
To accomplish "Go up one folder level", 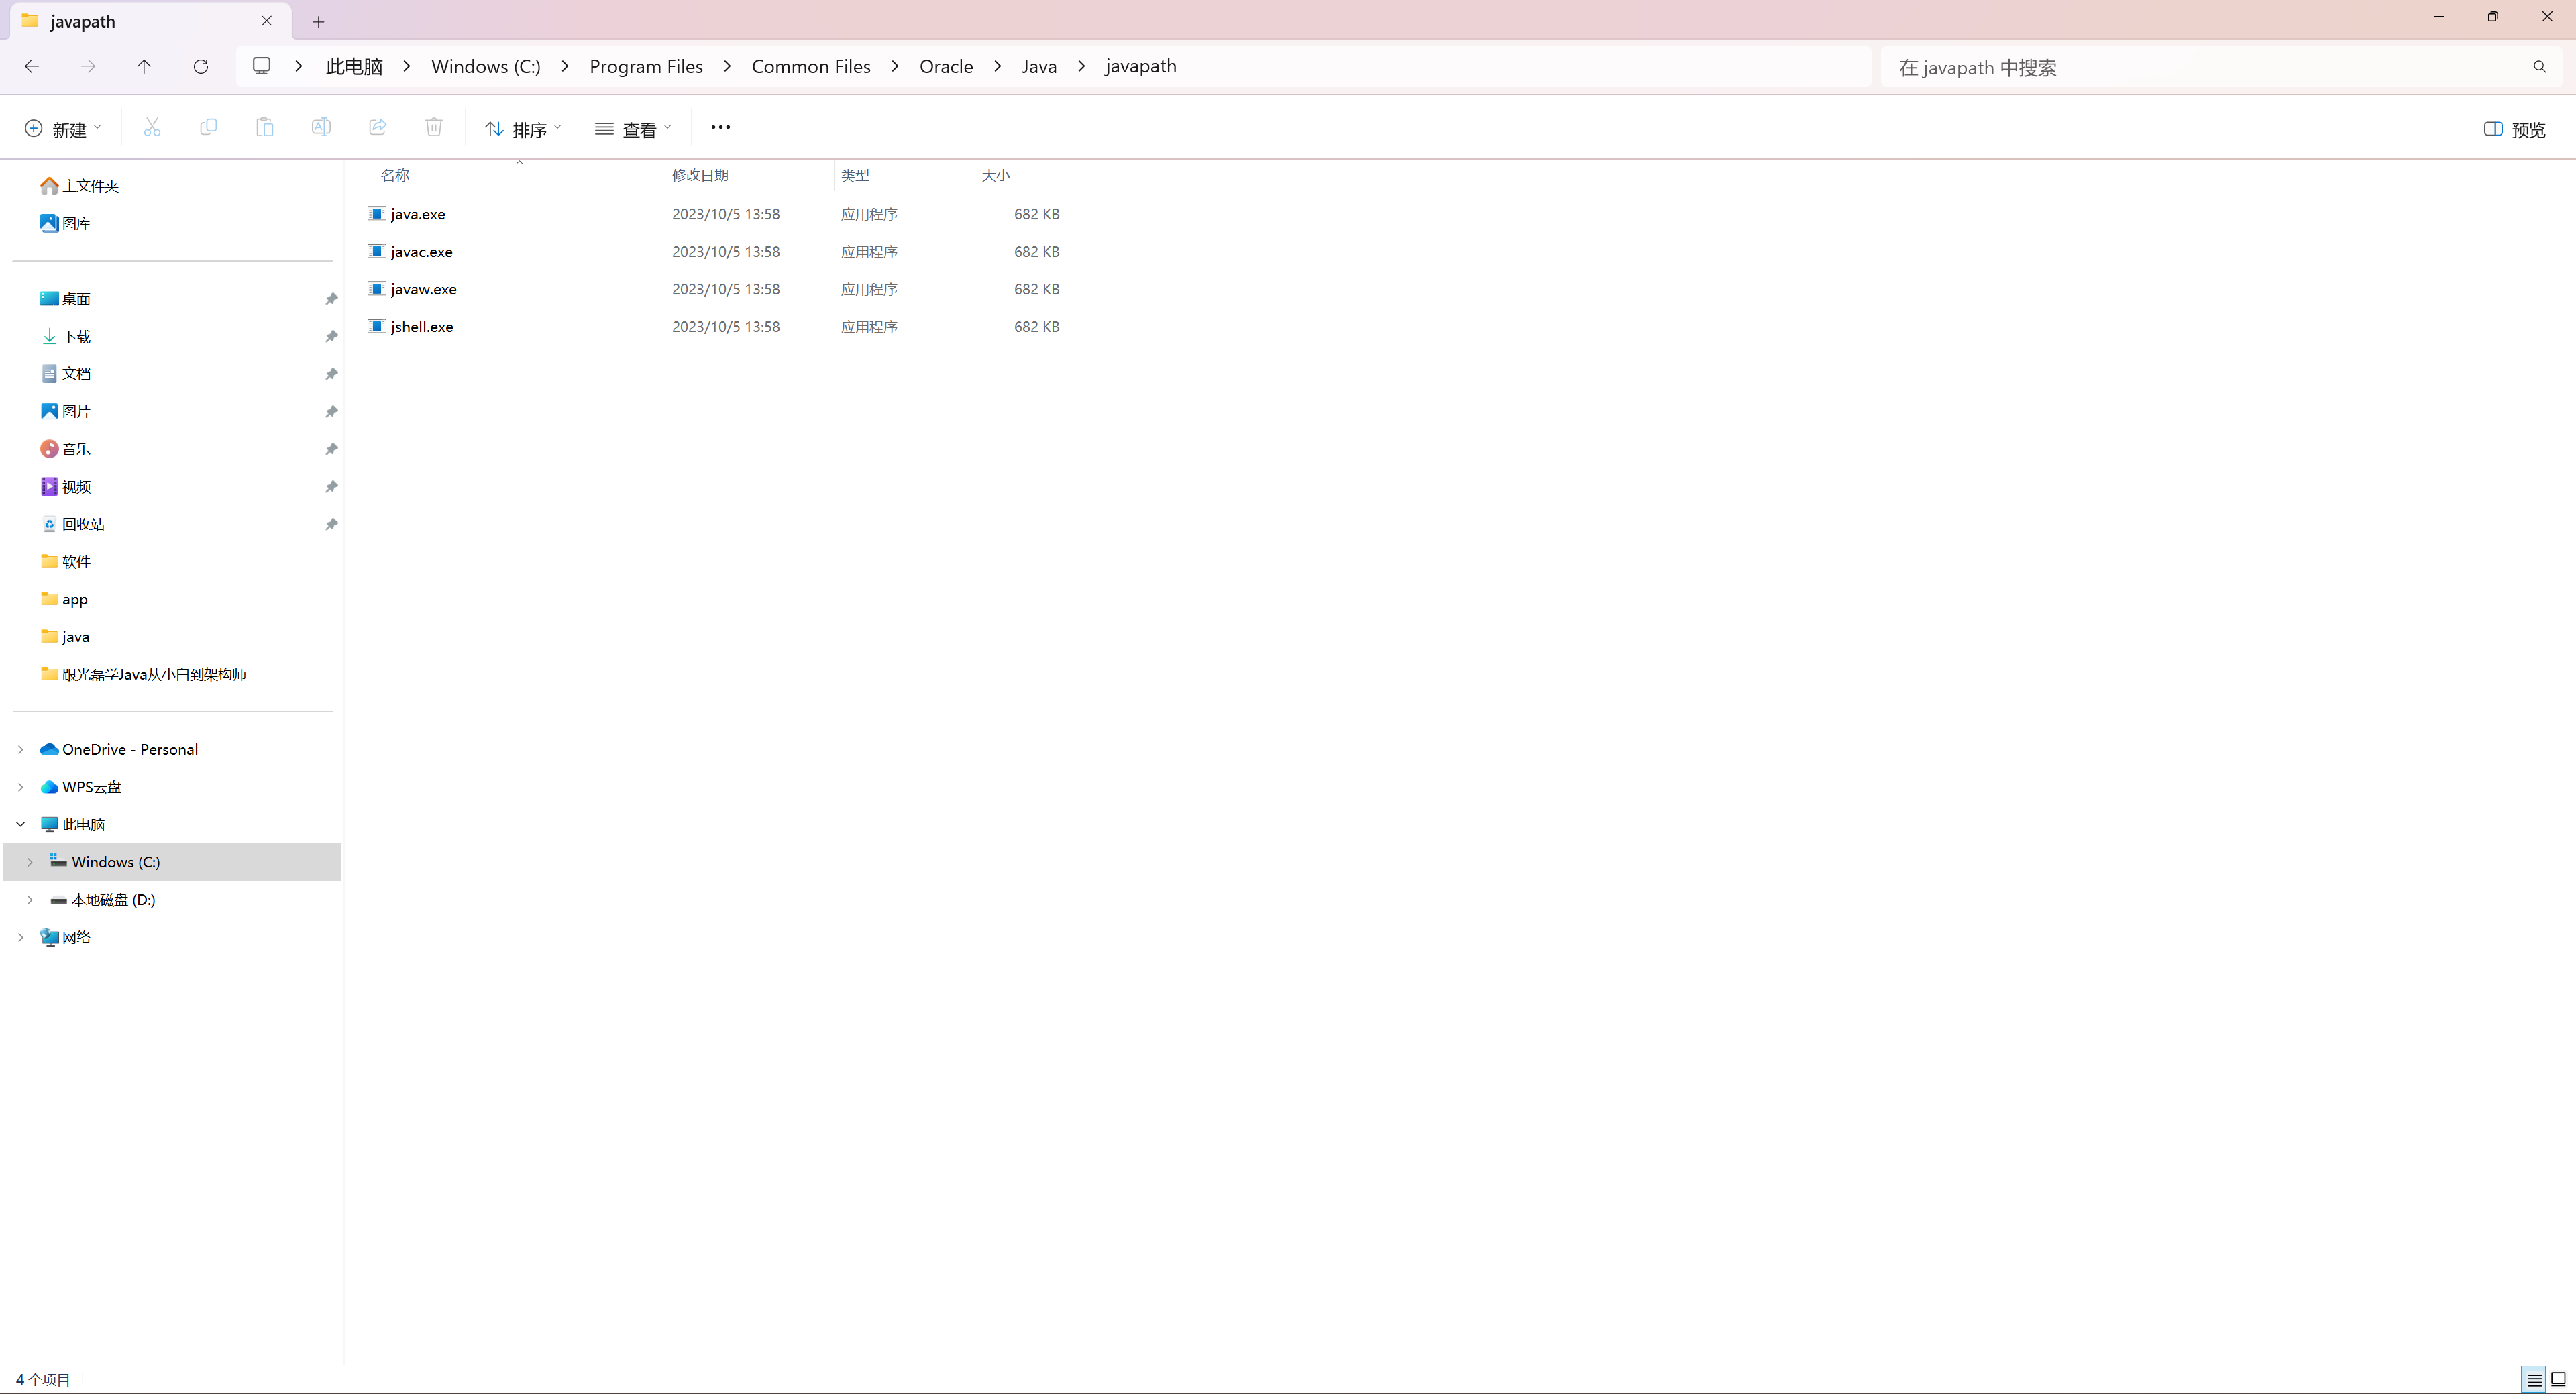I will coord(144,67).
